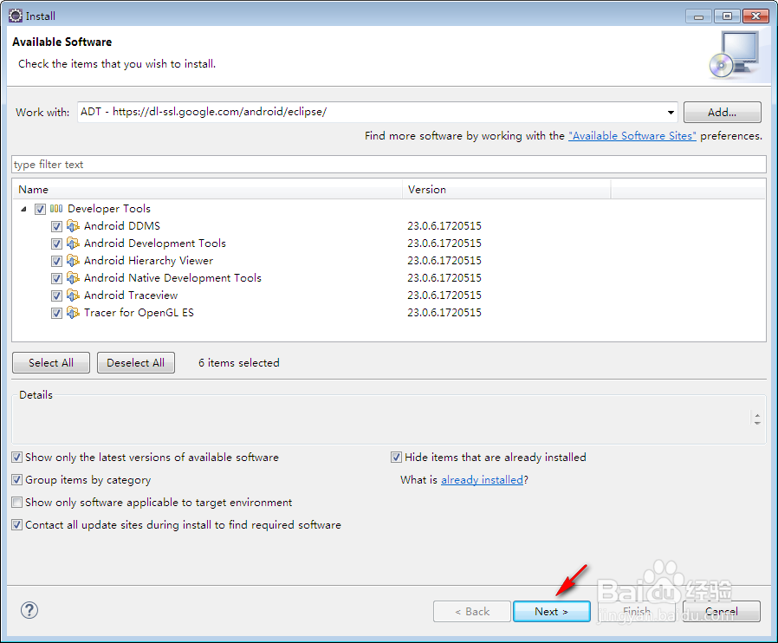Click the Android Traceview plugin icon
The width and height of the screenshot is (778, 643).
pyautogui.click(x=73, y=296)
